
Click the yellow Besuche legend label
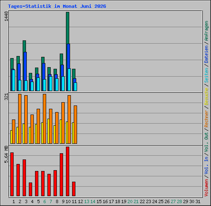tap(206, 96)
